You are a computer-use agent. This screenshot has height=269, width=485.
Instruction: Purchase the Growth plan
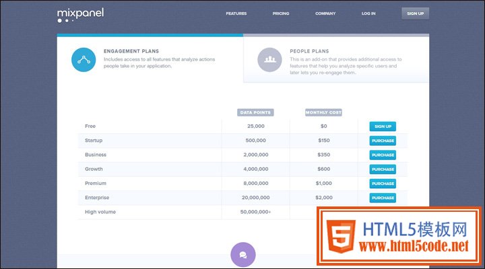click(383, 169)
